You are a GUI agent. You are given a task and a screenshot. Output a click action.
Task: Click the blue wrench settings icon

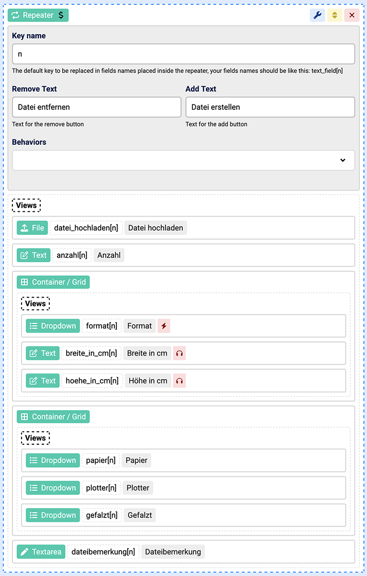tap(317, 15)
